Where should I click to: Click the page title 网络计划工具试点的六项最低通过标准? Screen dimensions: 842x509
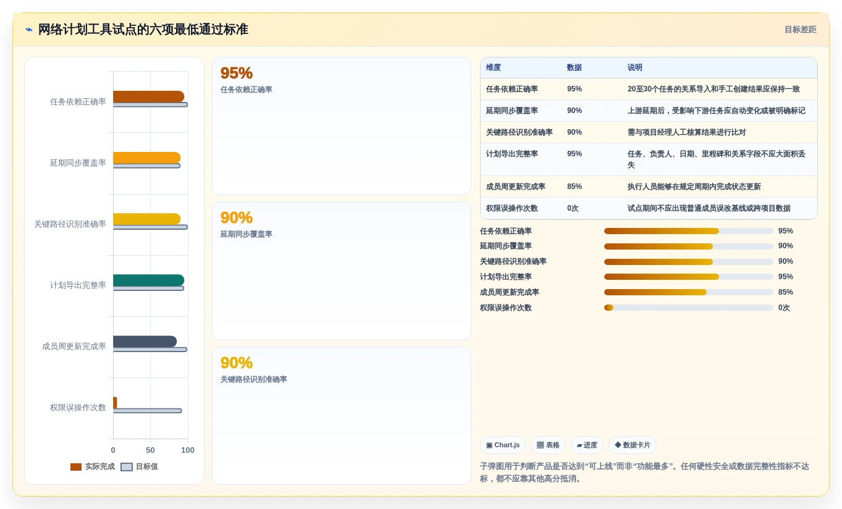[x=143, y=30]
